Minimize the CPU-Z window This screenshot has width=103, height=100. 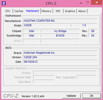point(81,3)
